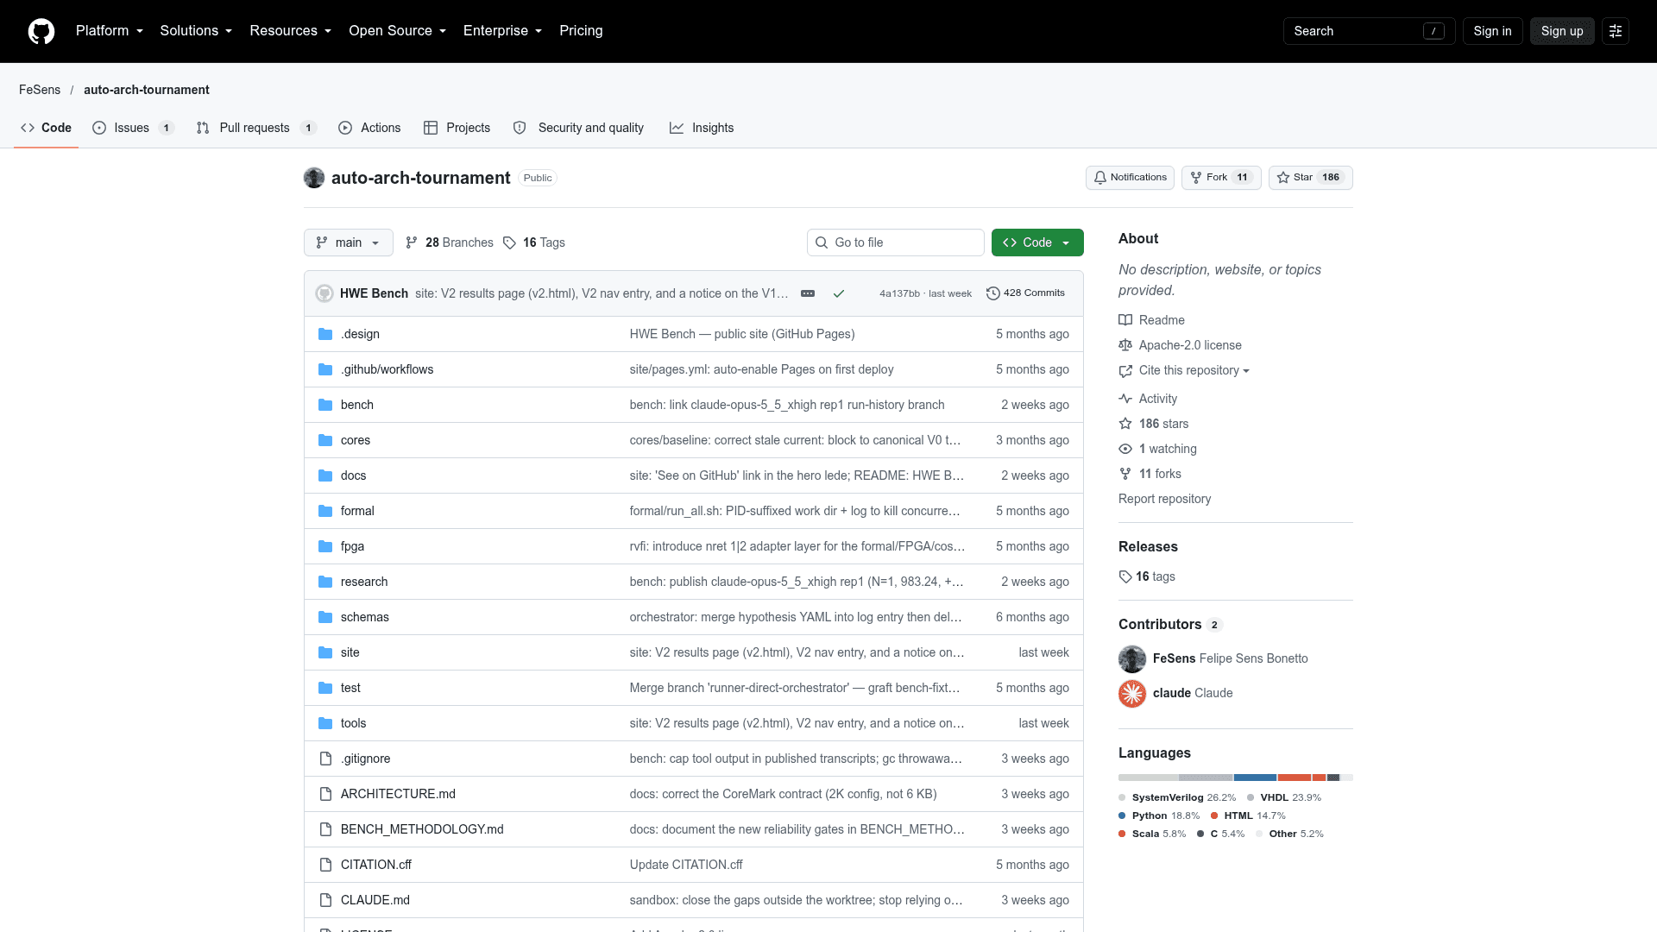
Task: Expand the Platform menu
Action: coord(110,31)
